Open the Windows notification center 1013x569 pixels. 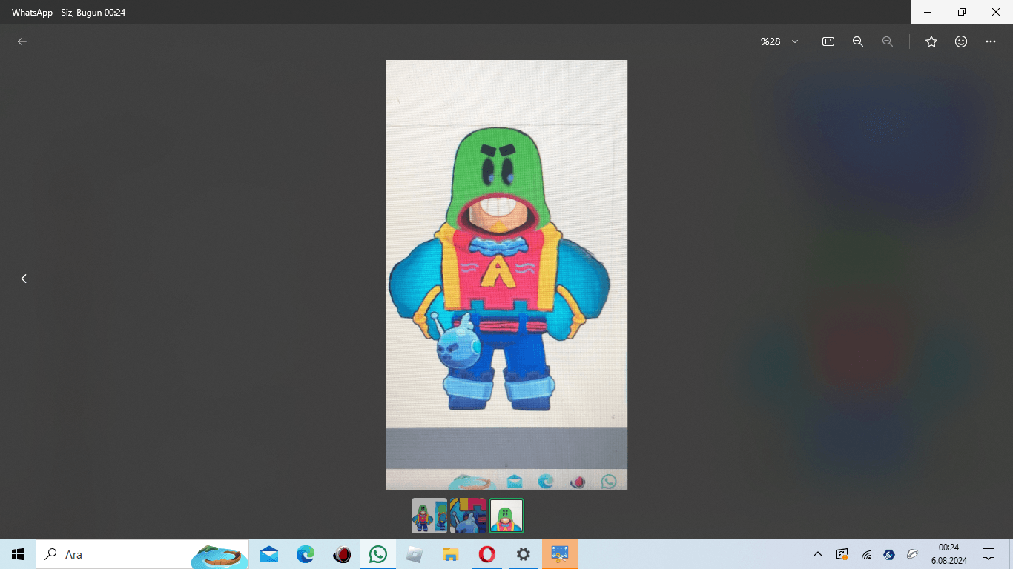click(x=989, y=554)
